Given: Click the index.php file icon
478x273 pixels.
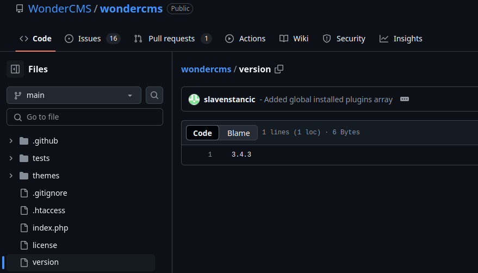Looking at the screenshot, I should click(24, 228).
